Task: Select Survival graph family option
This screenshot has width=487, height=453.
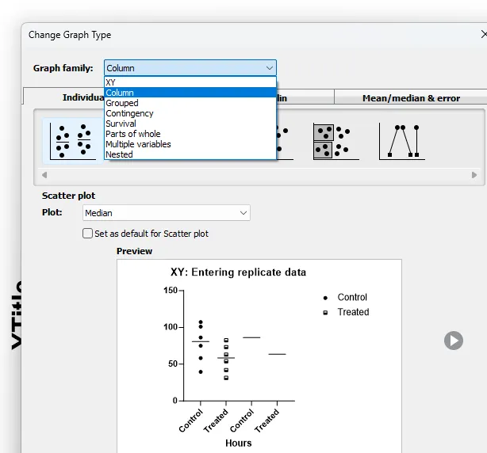Action: click(x=121, y=124)
